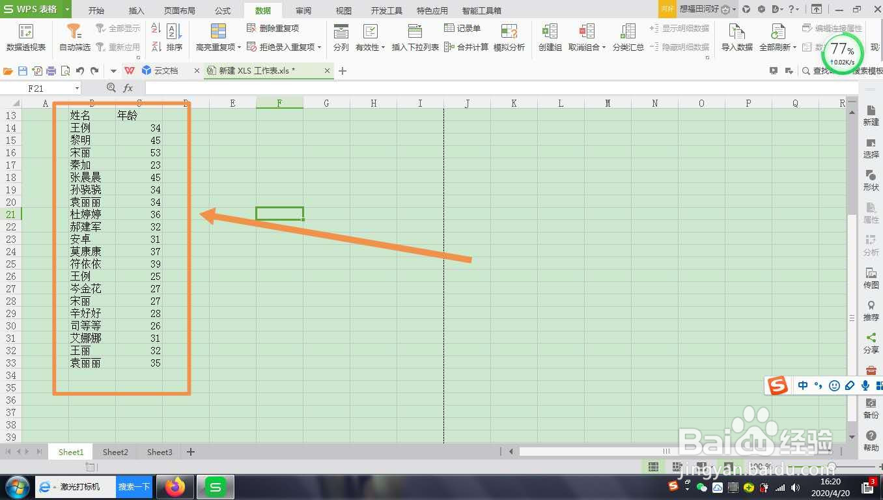Open print preview icon

pyautogui.click(x=66, y=70)
